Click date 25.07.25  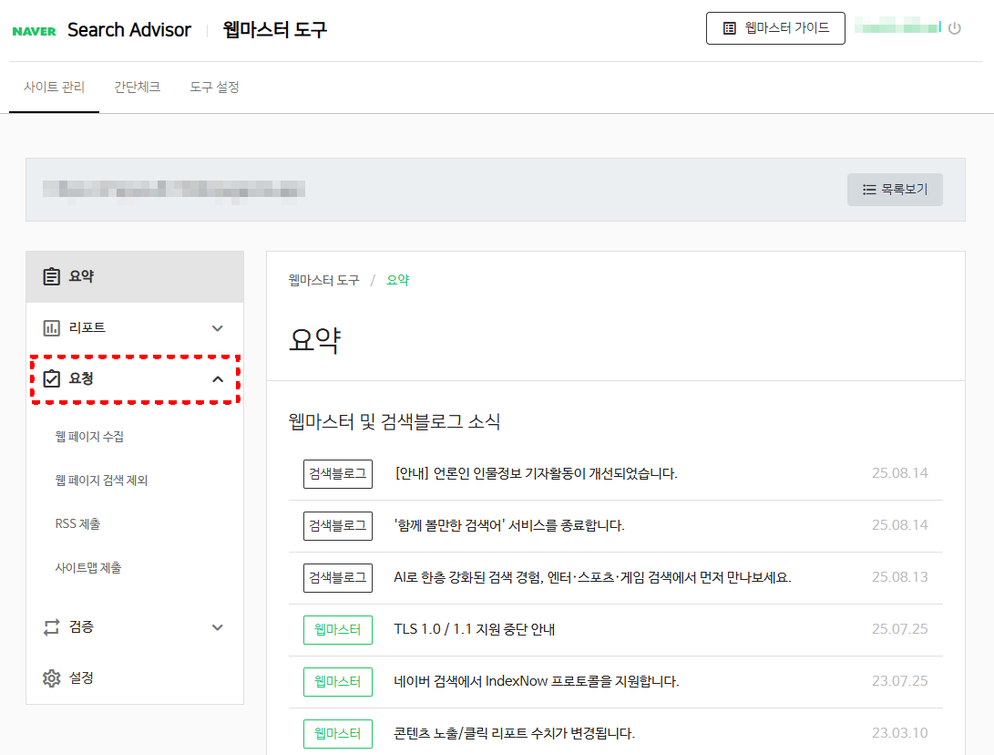coord(899,629)
